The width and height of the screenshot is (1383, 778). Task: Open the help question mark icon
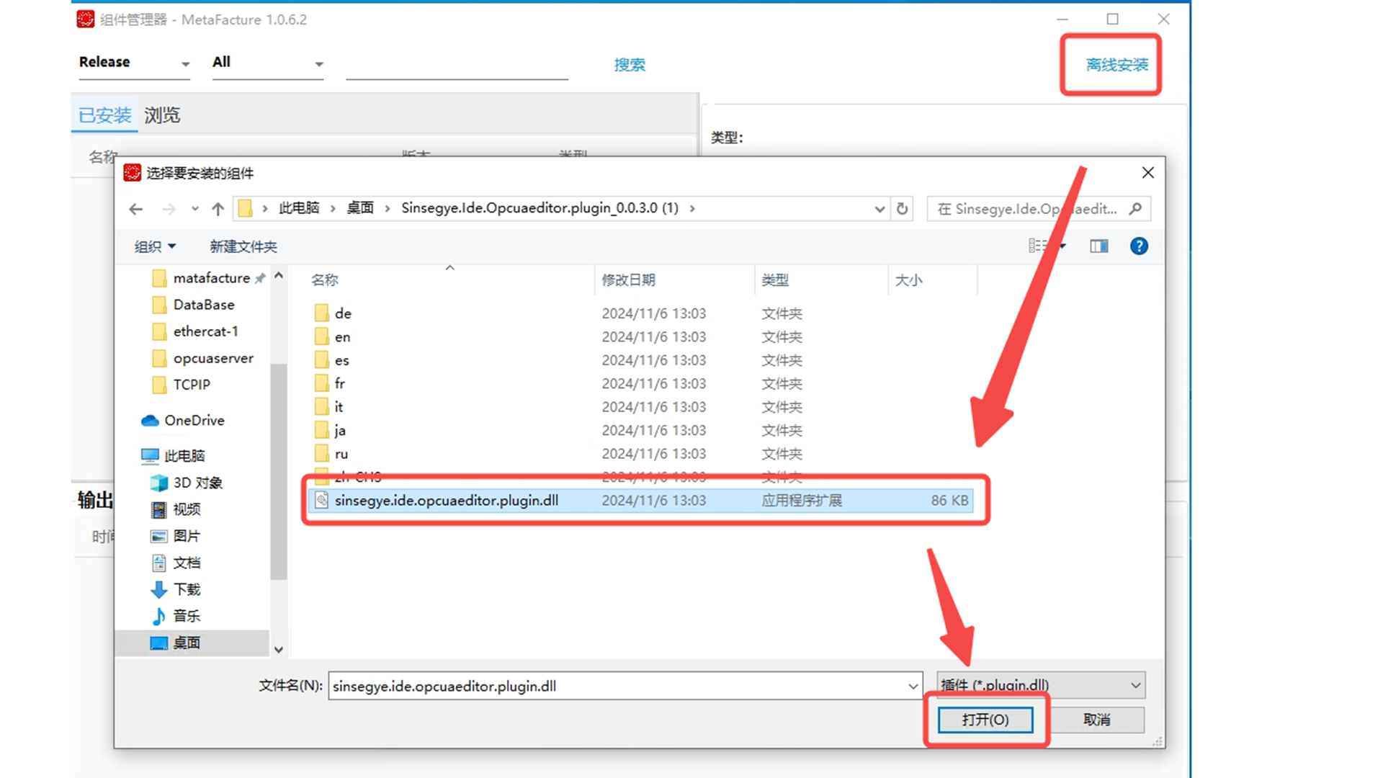point(1139,246)
